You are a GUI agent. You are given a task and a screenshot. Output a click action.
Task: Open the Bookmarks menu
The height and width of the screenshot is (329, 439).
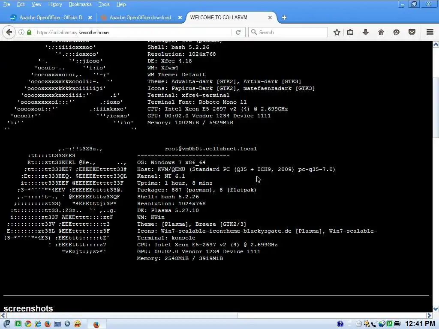(80, 4)
